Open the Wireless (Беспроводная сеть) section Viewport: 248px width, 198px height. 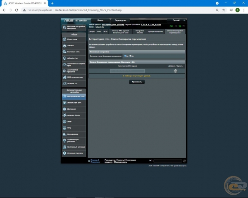(x=74, y=96)
